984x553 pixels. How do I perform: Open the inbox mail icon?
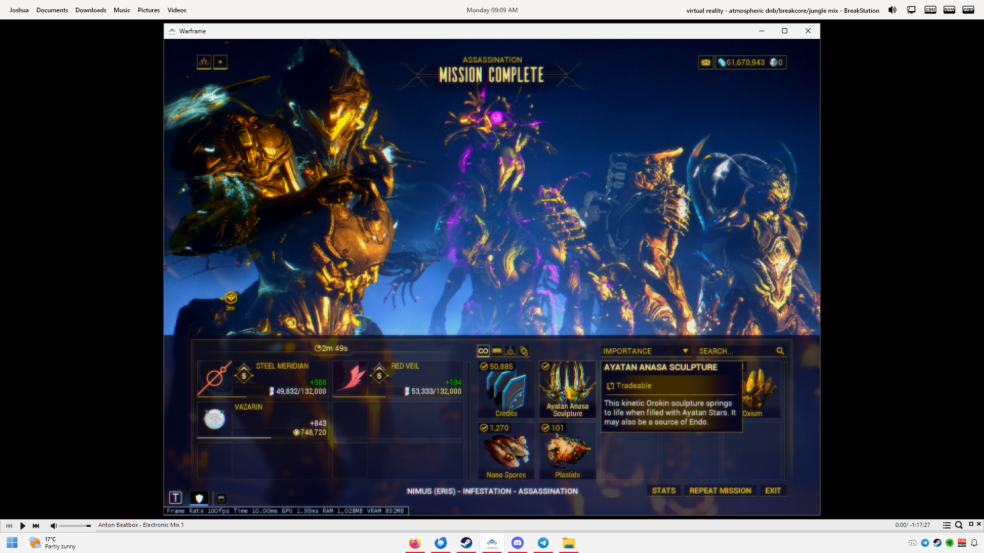[x=706, y=62]
